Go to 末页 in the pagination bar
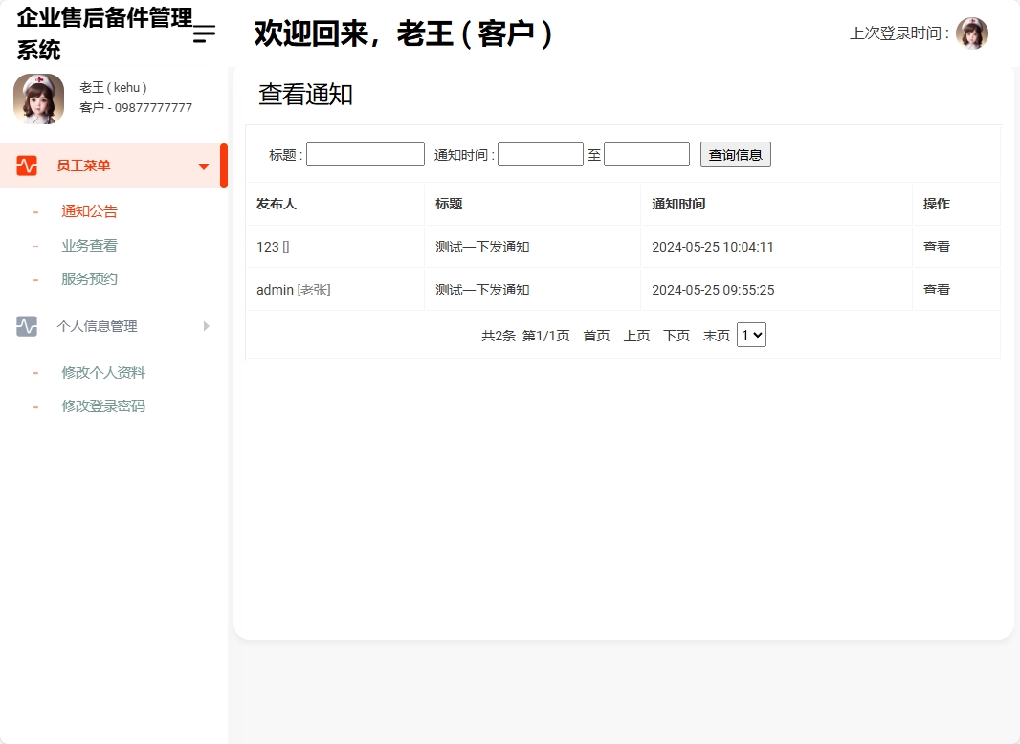Viewport: 1020px width, 744px height. (x=716, y=335)
